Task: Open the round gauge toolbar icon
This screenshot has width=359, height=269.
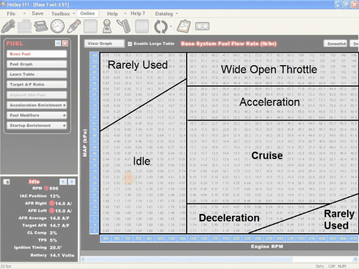Action: point(57,26)
